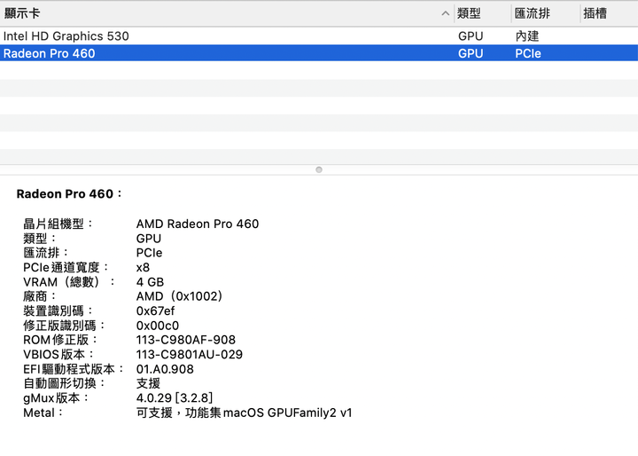Click the AMD Radeon Pro 460 chipset value

pos(198,224)
